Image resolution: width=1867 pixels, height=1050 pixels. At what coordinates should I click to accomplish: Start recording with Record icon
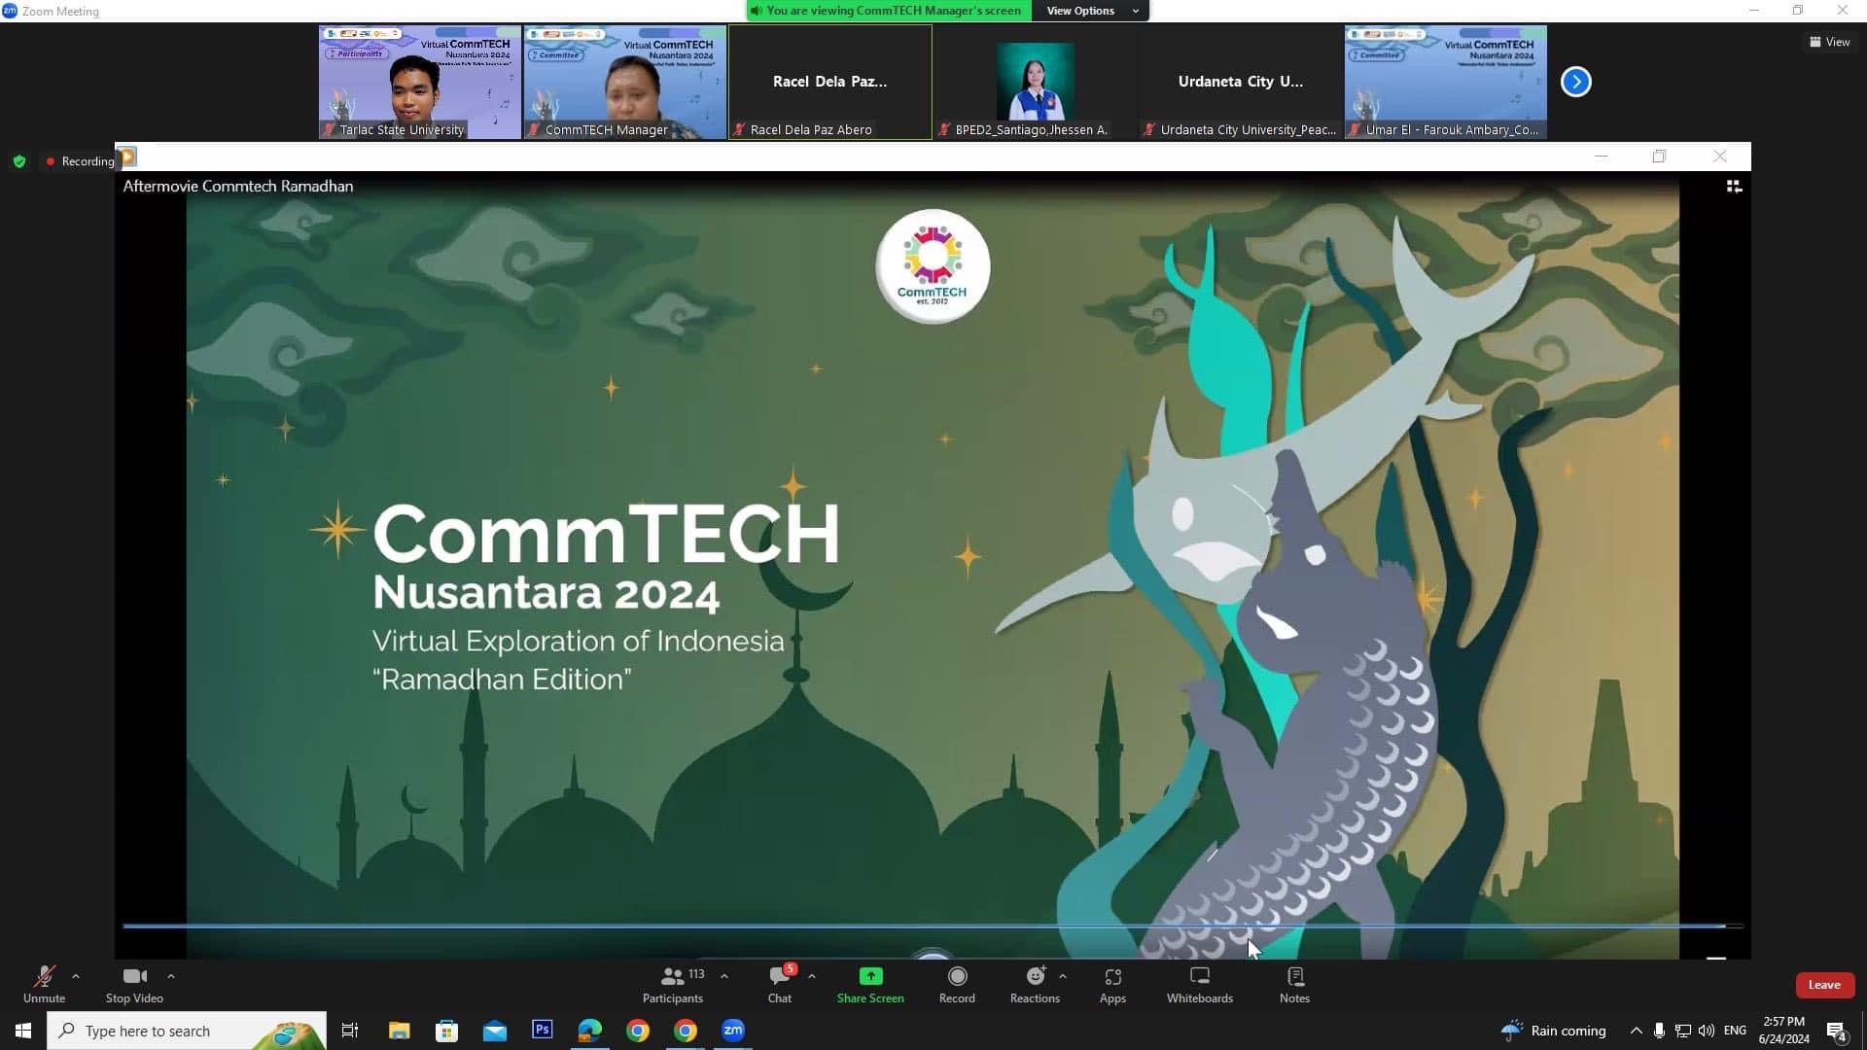957,976
